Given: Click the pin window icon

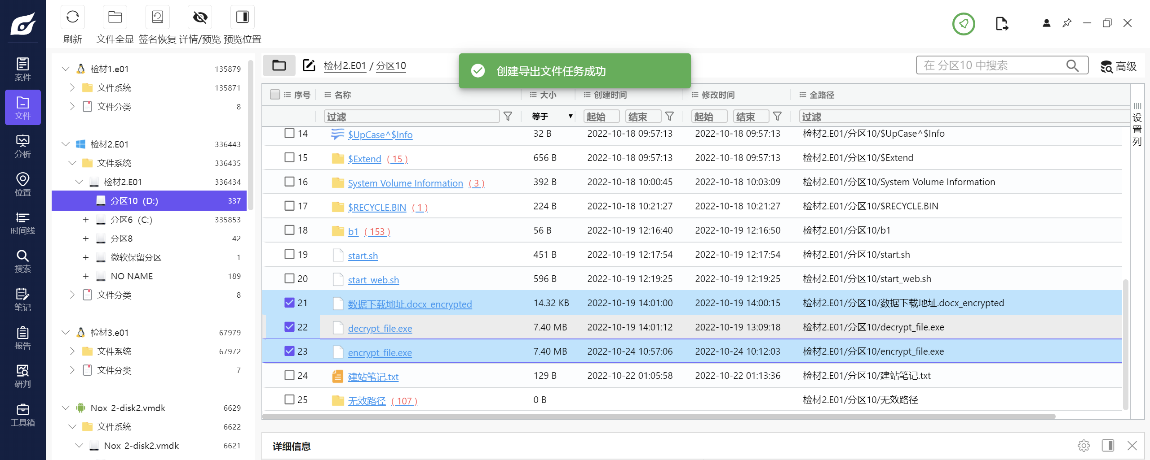Looking at the screenshot, I should coord(1067,23).
